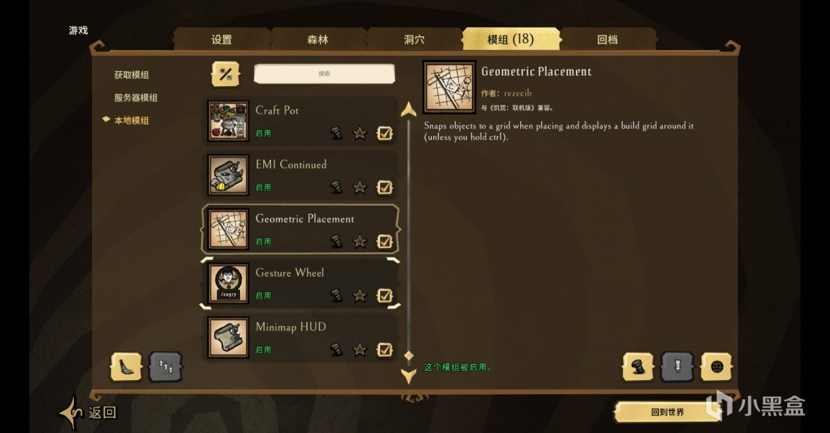
Task: Click the yellow wrench configure mod button
Action: (x=639, y=367)
